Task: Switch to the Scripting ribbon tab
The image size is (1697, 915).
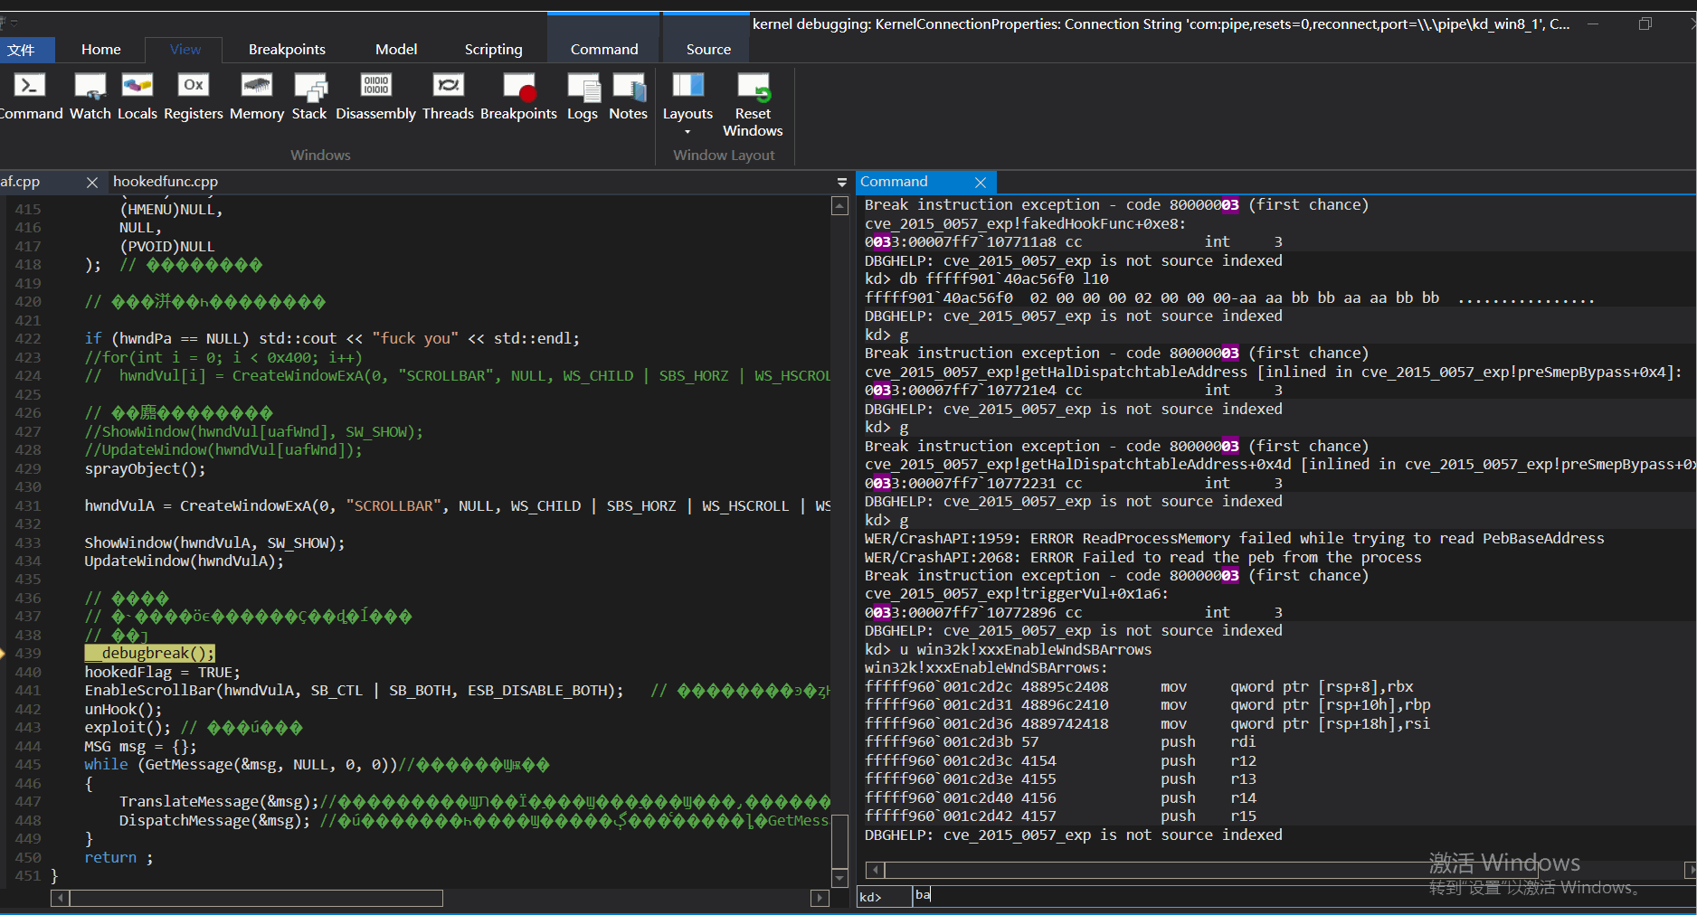Action: [x=493, y=50]
